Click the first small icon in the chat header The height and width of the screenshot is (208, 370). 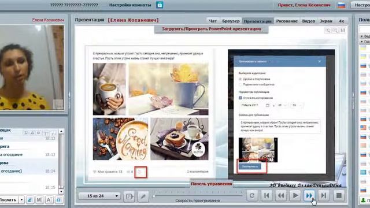25,133
